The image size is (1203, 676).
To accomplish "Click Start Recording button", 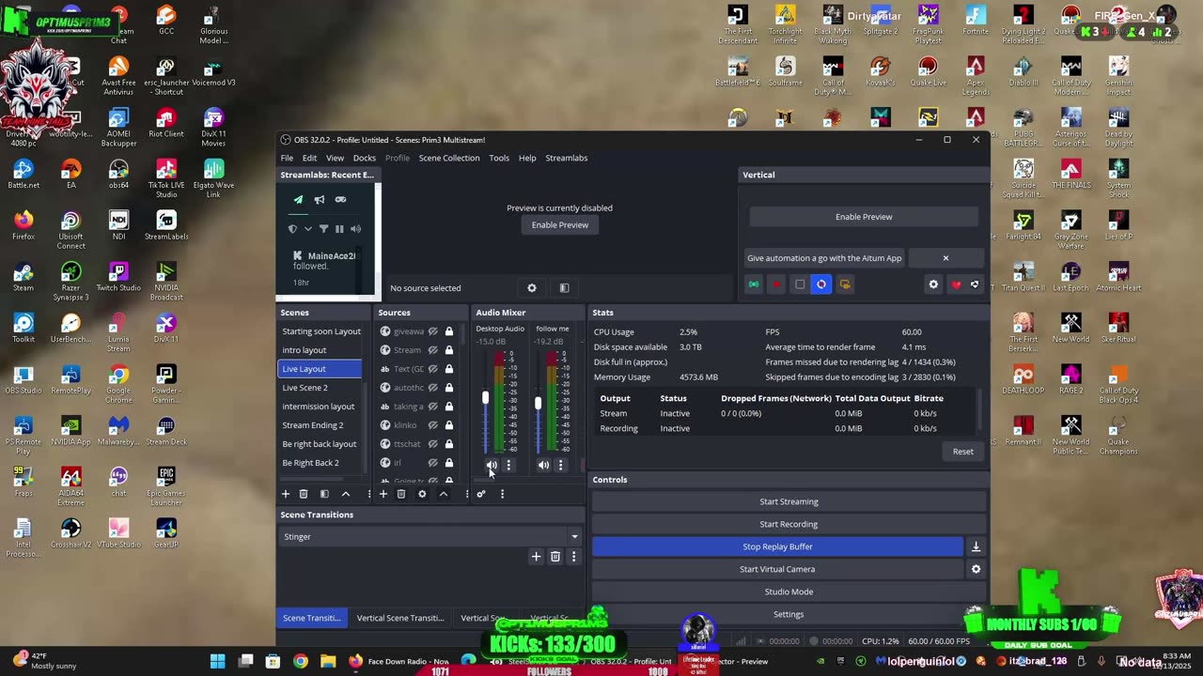I will coord(789,524).
